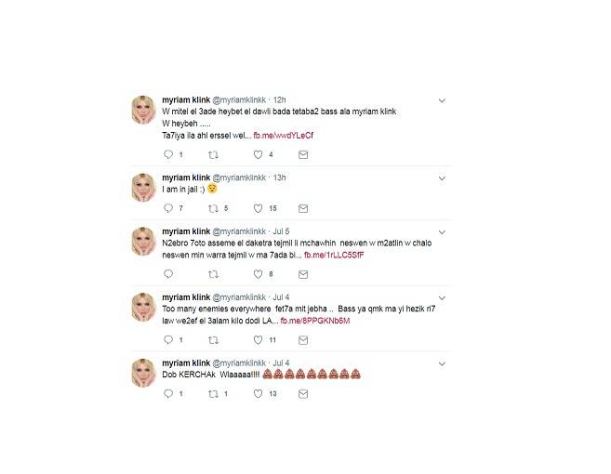Share "Too many enemies" tweet via message icon

point(303,340)
